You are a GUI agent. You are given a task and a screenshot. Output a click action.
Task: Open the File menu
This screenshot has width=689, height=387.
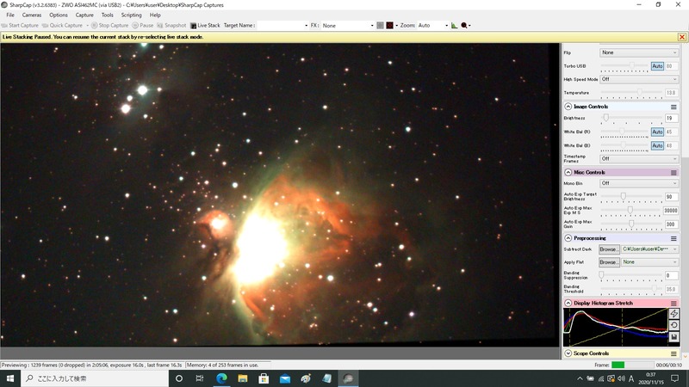pos(10,15)
